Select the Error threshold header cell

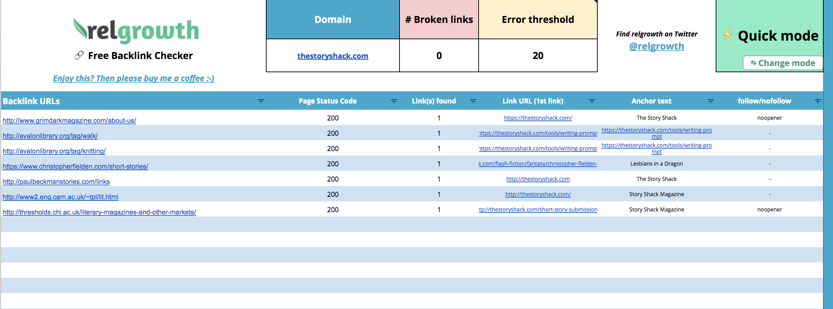(x=538, y=19)
